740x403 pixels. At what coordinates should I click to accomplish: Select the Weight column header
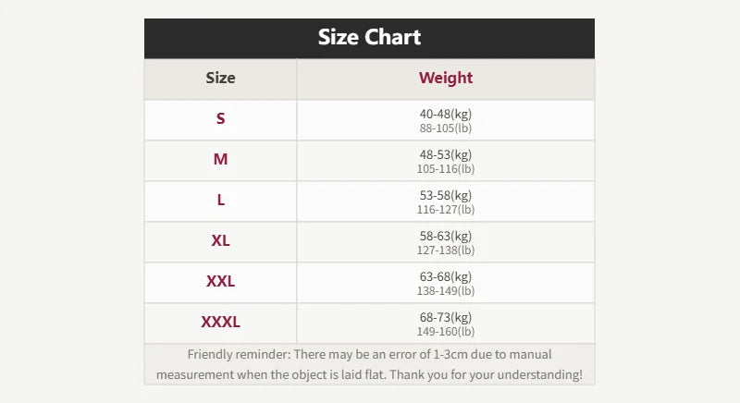point(446,78)
